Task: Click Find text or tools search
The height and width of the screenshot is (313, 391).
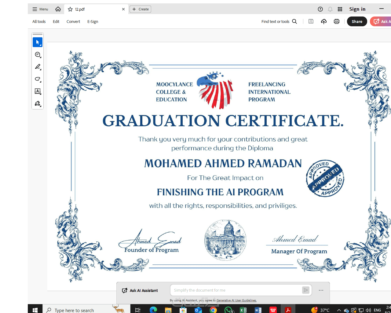Action: [x=279, y=21]
